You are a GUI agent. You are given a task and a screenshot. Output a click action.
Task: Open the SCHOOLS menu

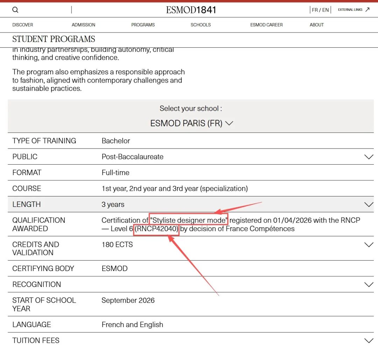click(x=201, y=25)
